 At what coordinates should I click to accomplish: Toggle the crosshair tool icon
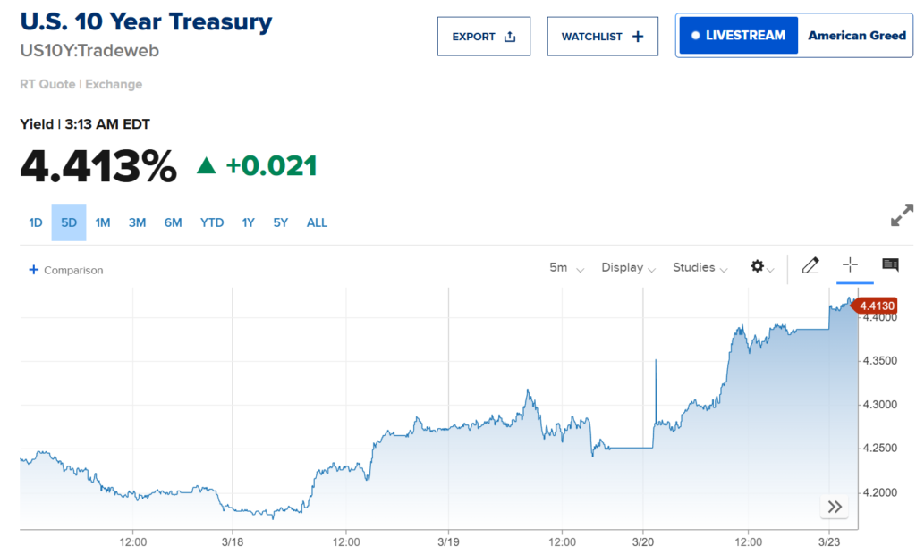click(x=850, y=265)
